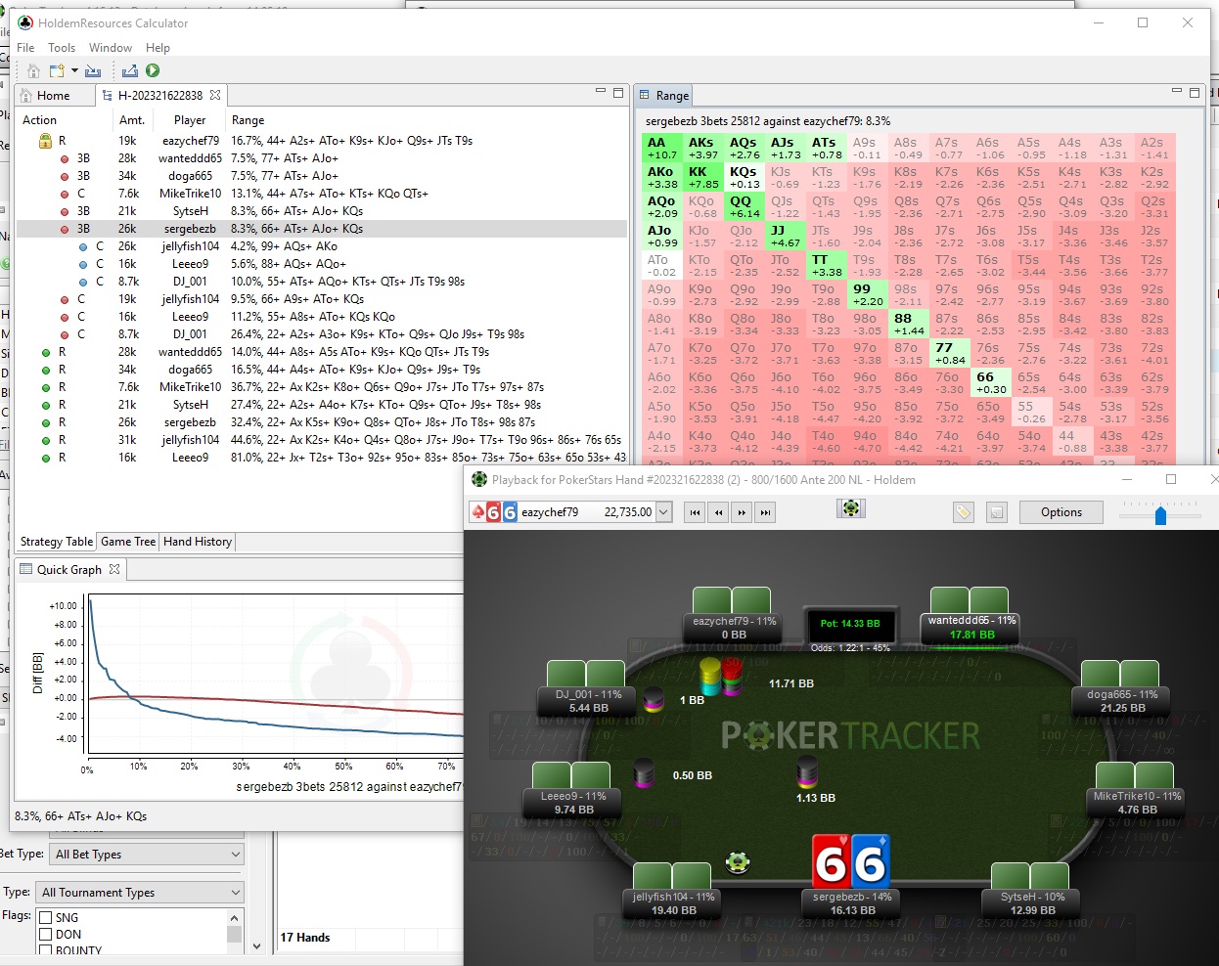The height and width of the screenshot is (966, 1219).
Task: Select the Quick Graph tab
Action: click(68, 569)
